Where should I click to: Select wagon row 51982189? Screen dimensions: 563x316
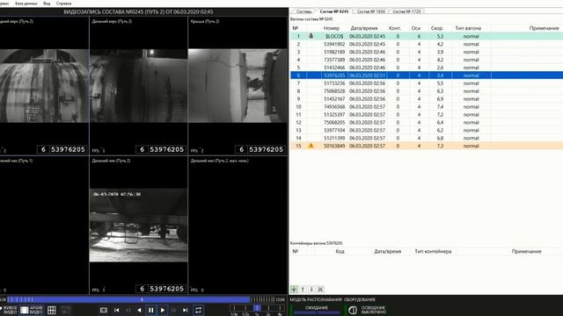click(427, 52)
